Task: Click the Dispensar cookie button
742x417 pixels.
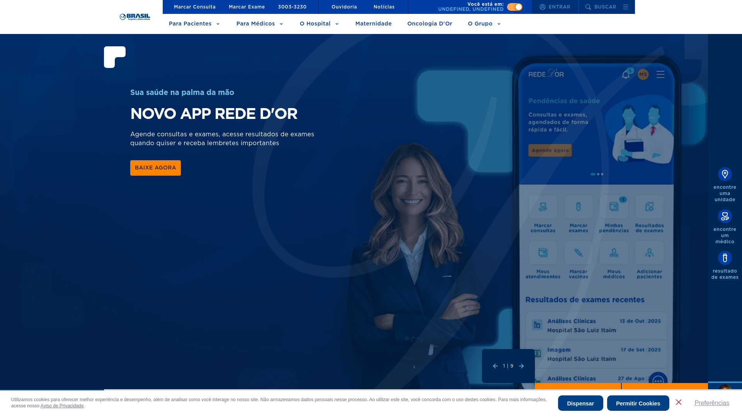Action: 580,403
